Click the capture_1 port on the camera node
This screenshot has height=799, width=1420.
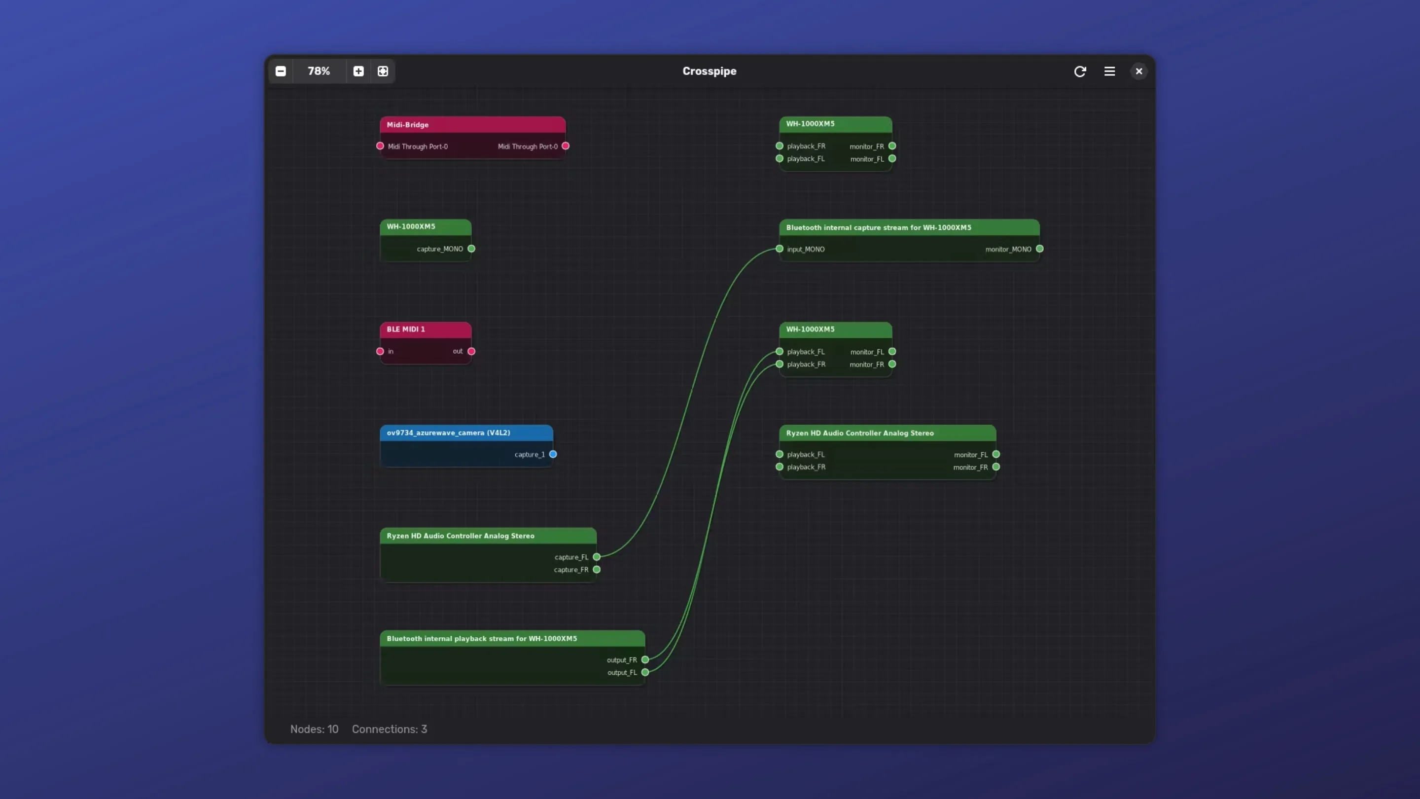click(553, 454)
